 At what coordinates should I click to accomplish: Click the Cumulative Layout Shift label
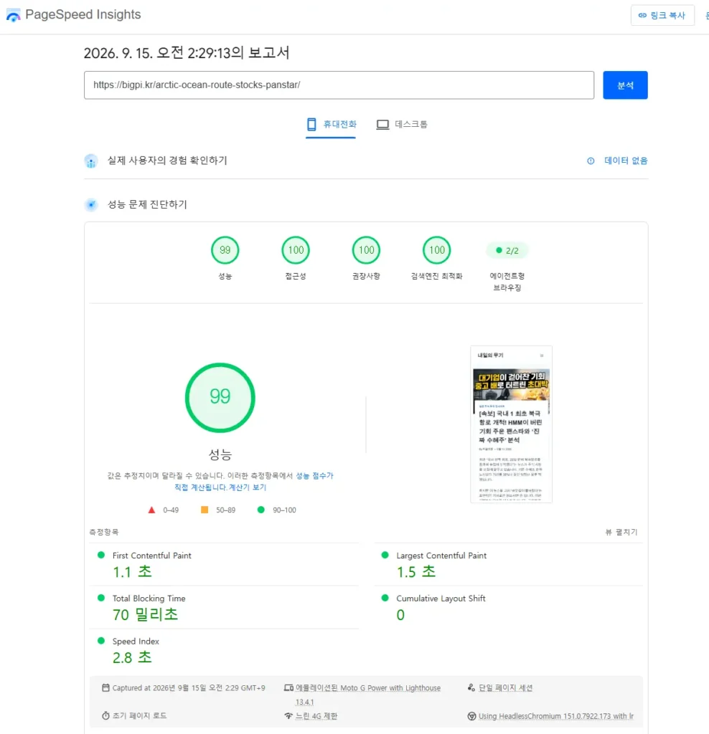click(441, 599)
